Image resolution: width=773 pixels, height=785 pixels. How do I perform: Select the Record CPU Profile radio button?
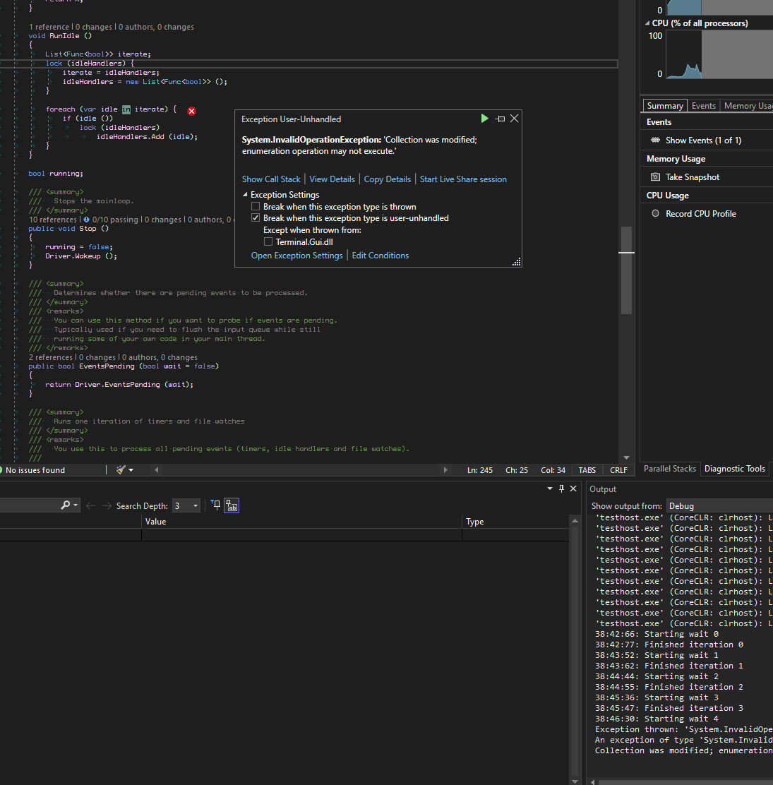pyautogui.click(x=655, y=212)
